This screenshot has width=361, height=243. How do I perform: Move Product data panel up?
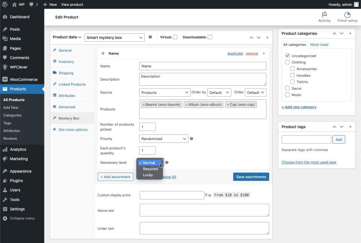pos(252,38)
